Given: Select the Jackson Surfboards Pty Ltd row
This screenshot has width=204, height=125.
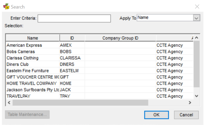Looking at the screenshot, I should pyautogui.click(x=100, y=90).
